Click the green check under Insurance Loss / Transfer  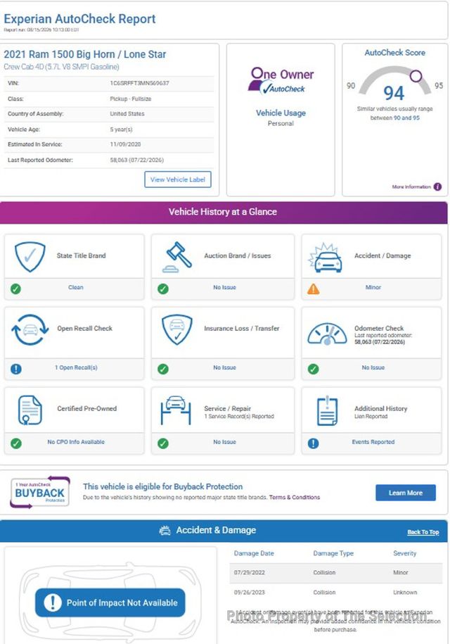point(163,369)
